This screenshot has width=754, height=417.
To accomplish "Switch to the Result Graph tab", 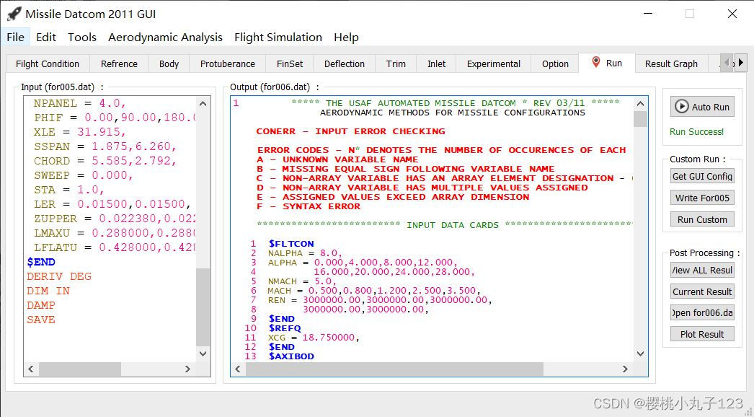I will coord(671,63).
